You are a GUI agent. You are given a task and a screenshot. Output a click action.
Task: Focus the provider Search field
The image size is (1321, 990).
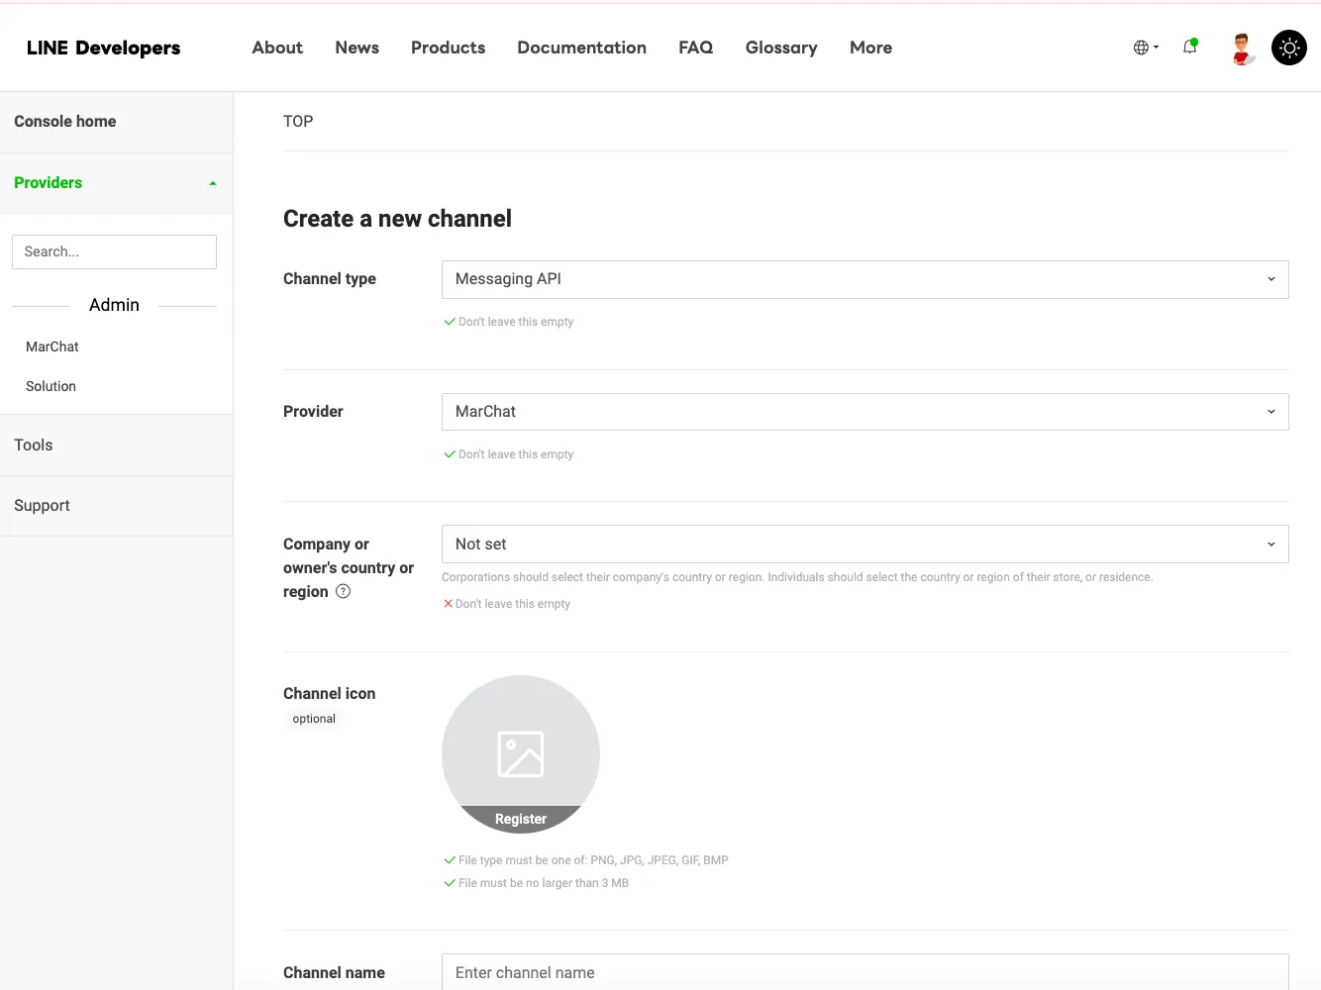point(114,251)
